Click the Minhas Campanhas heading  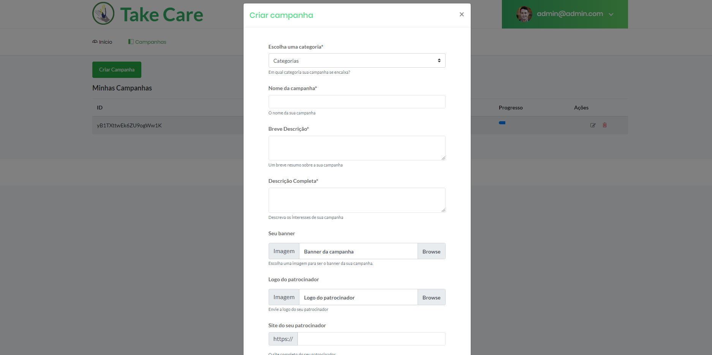(x=122, y=88)
